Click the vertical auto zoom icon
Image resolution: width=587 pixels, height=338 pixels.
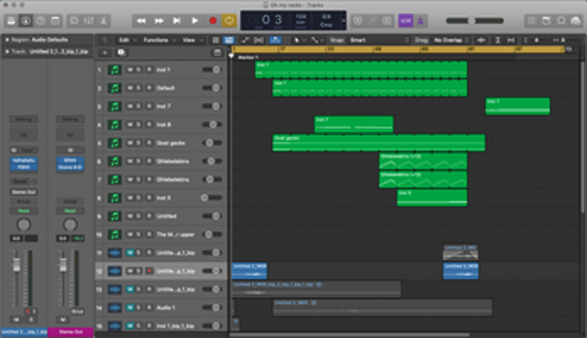(x=498, y=40)
